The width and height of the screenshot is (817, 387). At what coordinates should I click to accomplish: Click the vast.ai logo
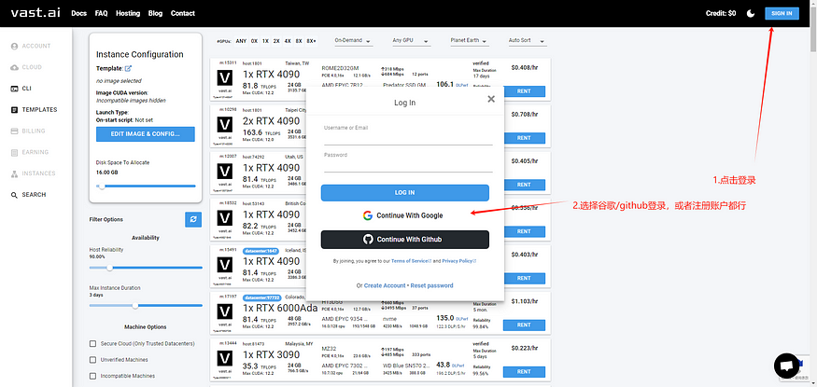36,13
